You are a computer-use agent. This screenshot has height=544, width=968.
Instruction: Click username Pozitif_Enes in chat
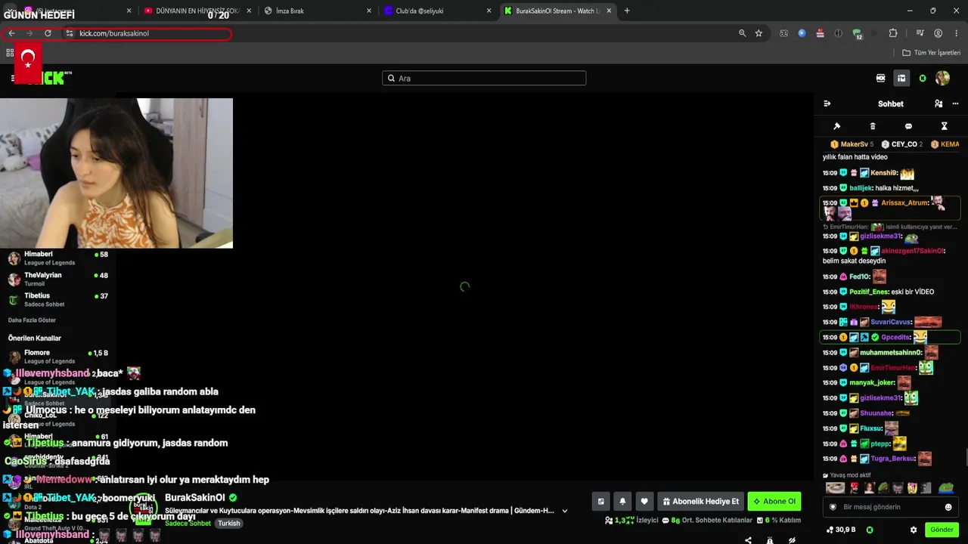point(868,292)
